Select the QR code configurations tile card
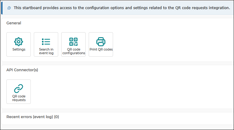 point(73,44)
